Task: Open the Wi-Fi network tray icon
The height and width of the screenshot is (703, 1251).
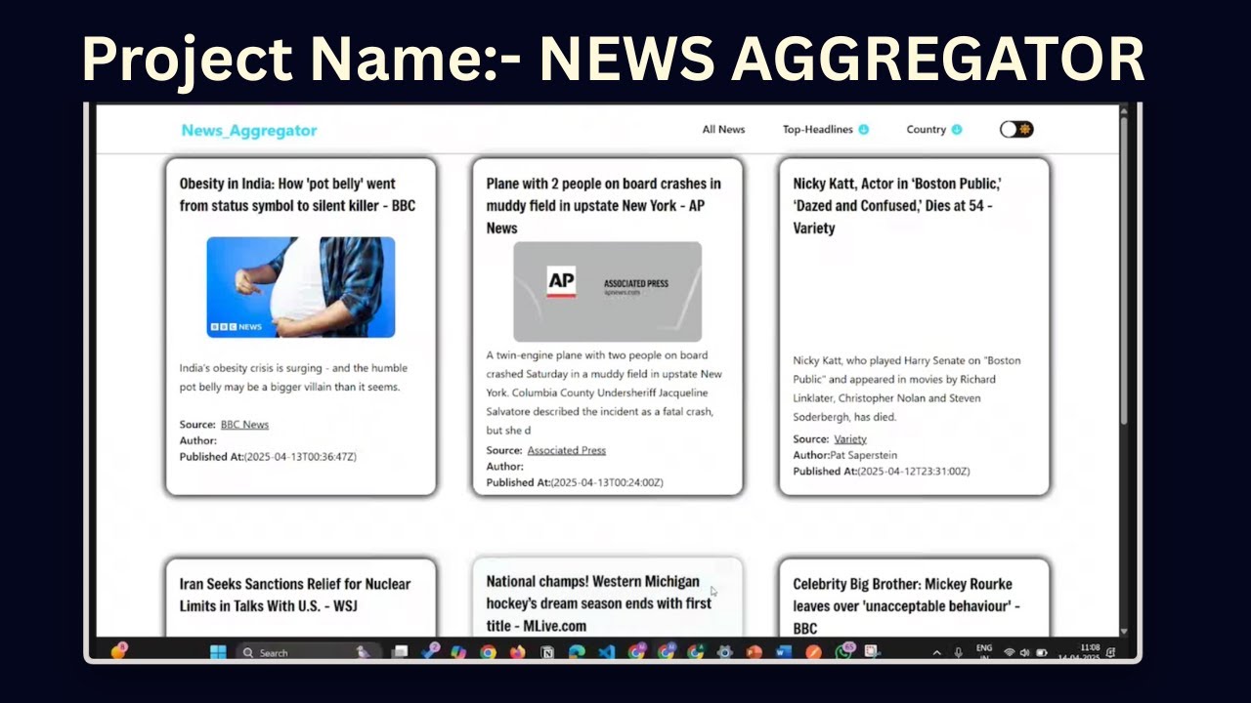Action: (1010, 652)
